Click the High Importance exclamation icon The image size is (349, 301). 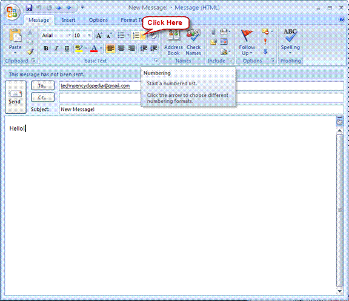(265, 42)
